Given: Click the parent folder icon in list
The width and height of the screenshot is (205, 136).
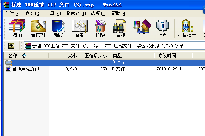Looking at the screenshot, I should click(x=8, y=63).
